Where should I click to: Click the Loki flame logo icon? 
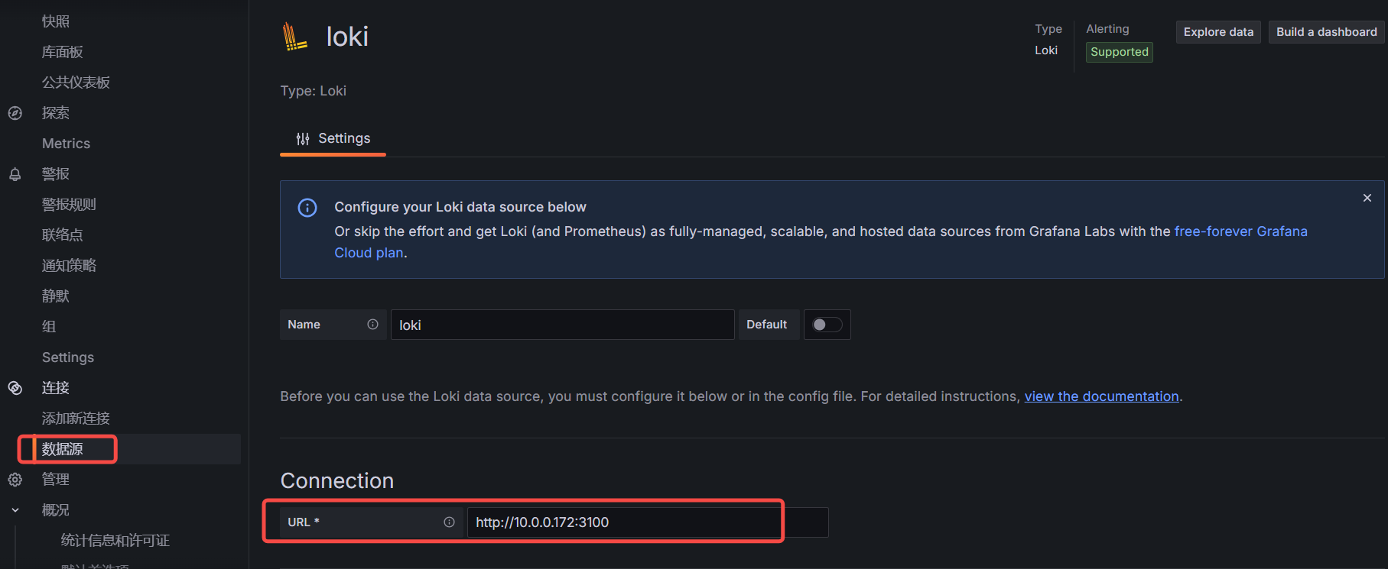(x=294, y=37)
